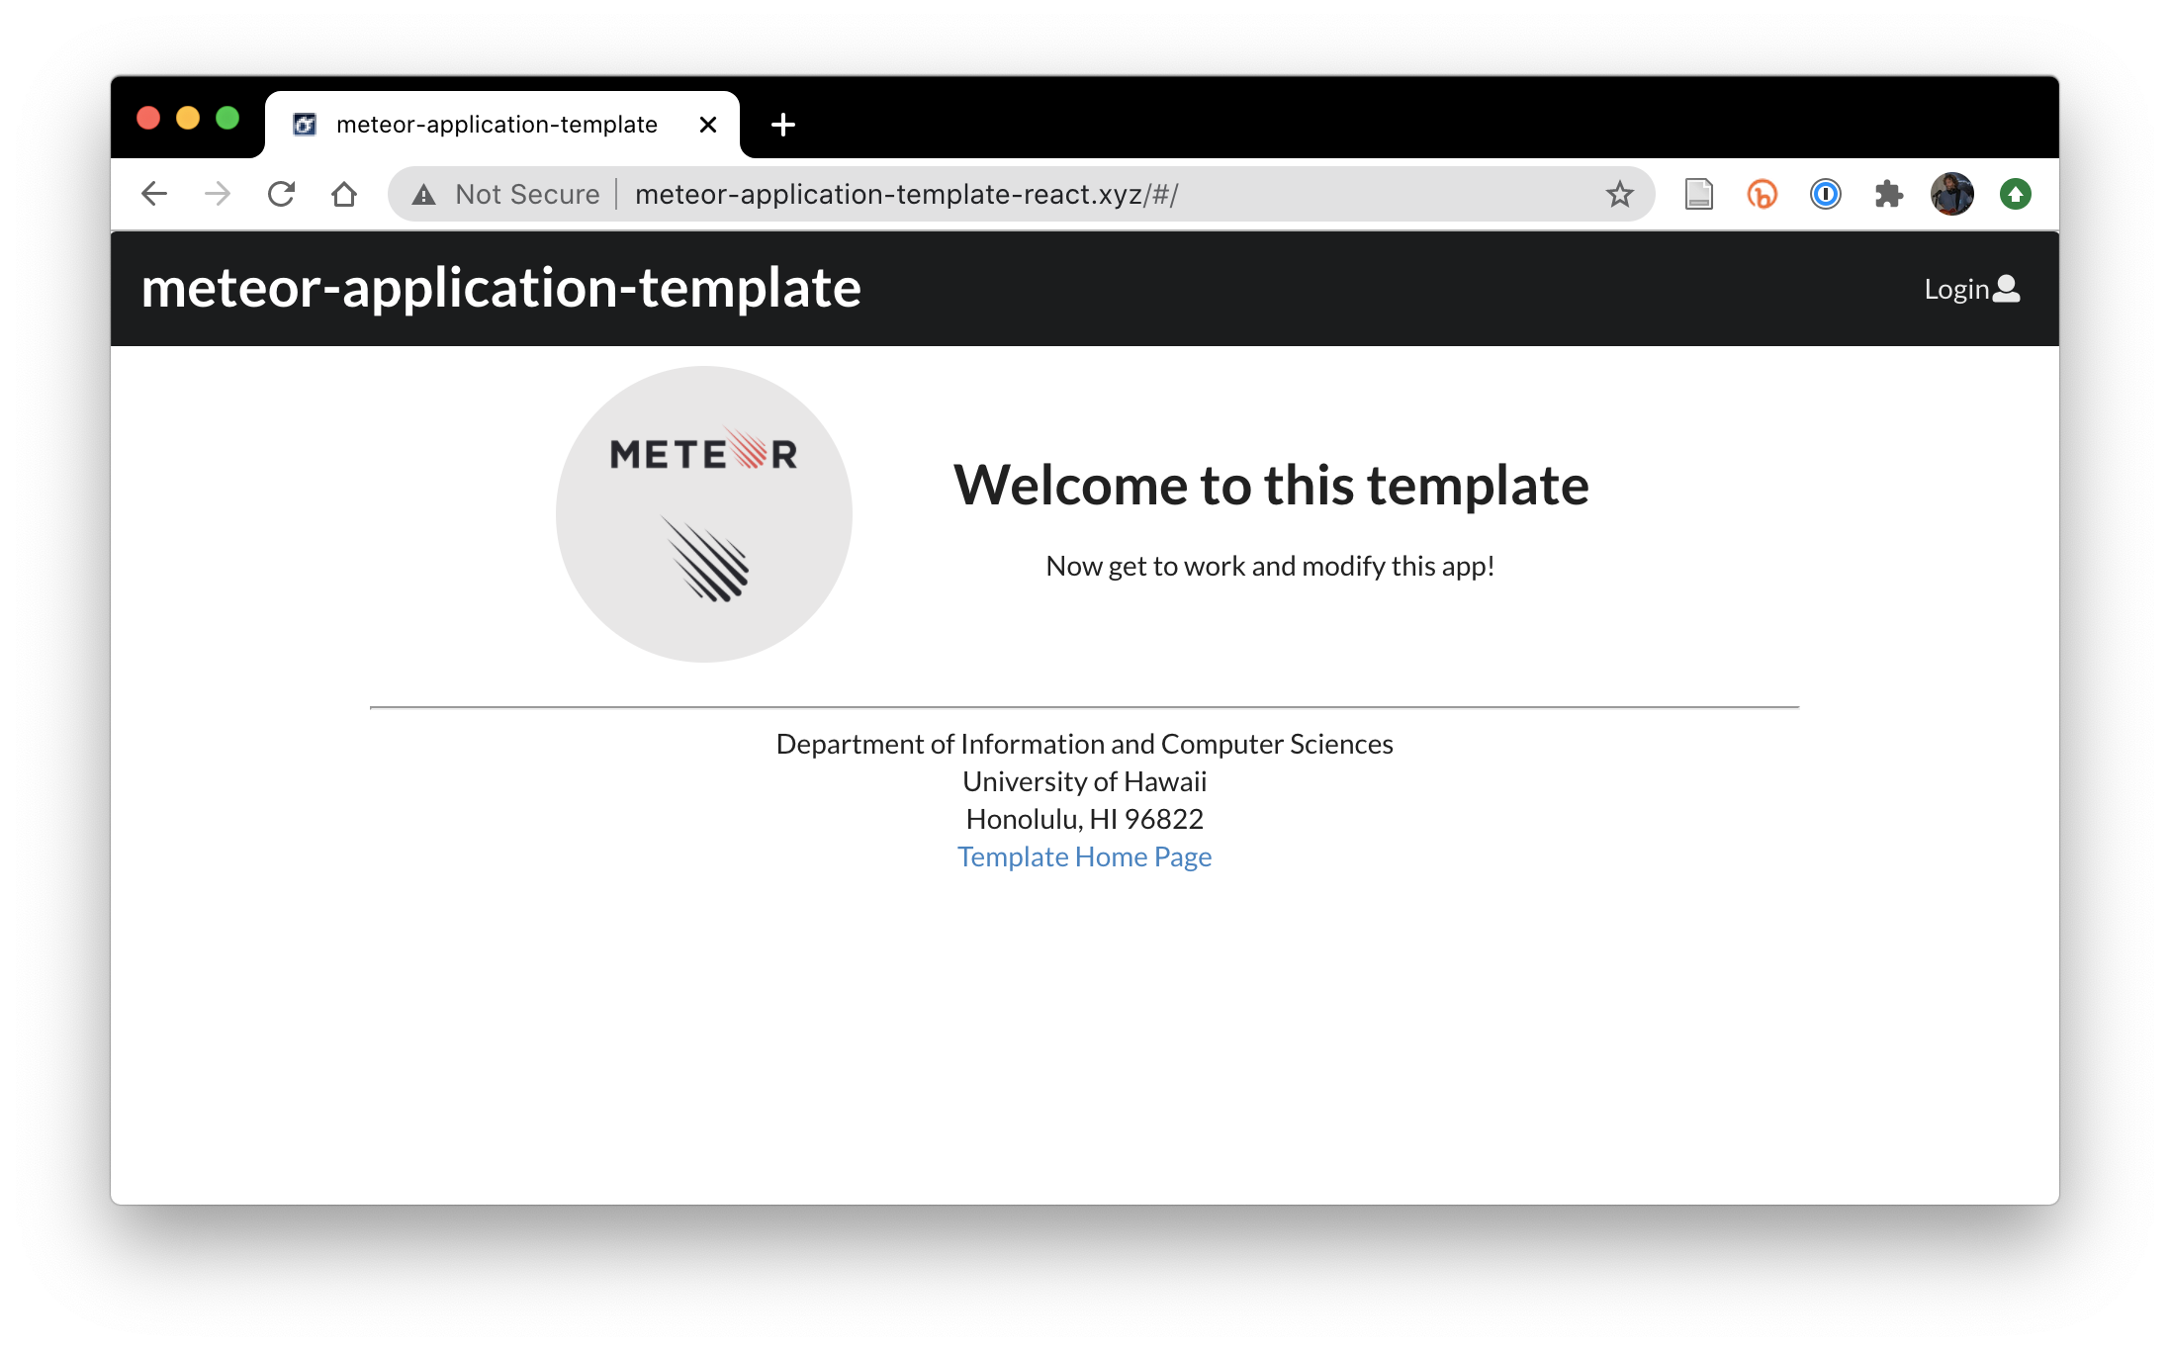Open the Chrome profile avatar
2170x1351 pixels.
click(1951, 194)
